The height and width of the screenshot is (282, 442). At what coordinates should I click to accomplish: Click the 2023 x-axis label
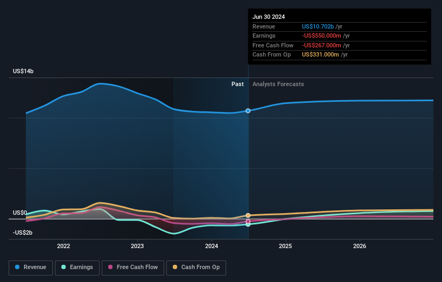137,246
